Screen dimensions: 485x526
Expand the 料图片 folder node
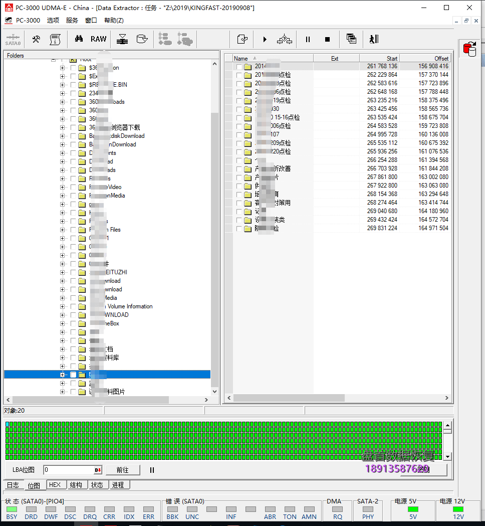[62, 392]
